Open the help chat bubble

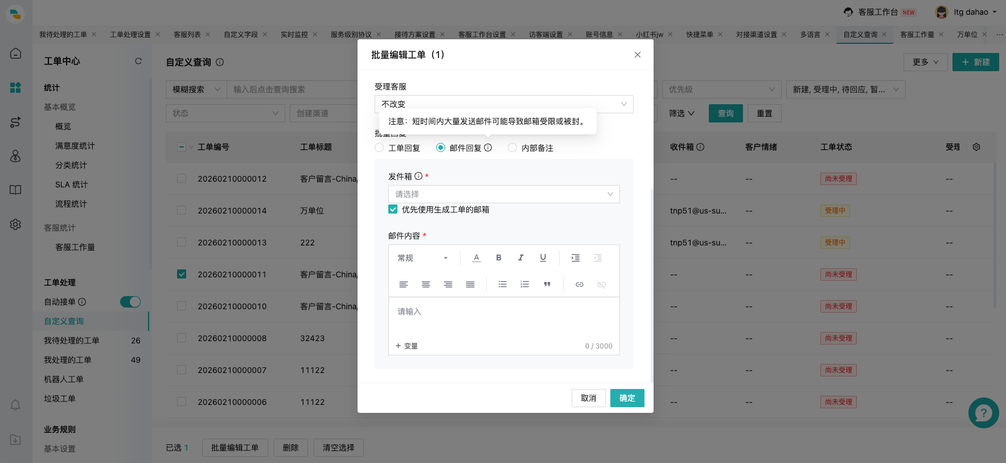point(984,413)
